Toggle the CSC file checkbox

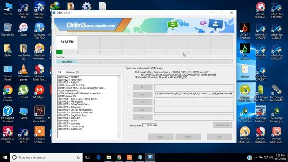(129, 110)
